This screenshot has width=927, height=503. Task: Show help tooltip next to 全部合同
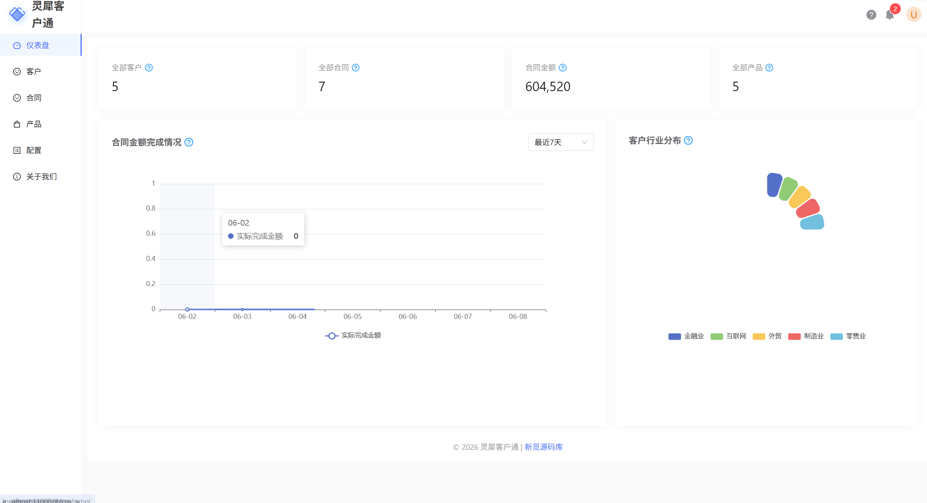pos(356,67)
